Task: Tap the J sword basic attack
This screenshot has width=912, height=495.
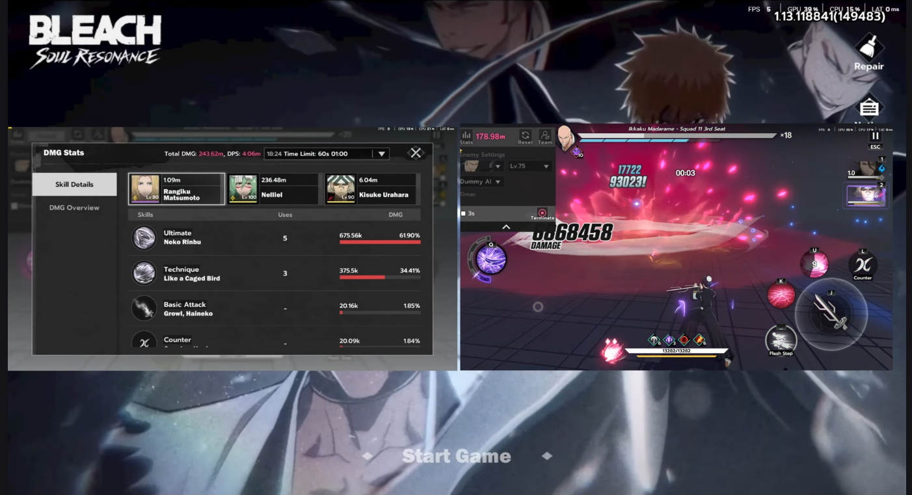Action: [x=832, y=313]
